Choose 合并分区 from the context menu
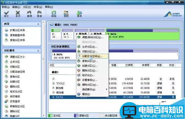The height and width of the screenshot is (119, 185). pyautogui.click(x=92, y=47)
